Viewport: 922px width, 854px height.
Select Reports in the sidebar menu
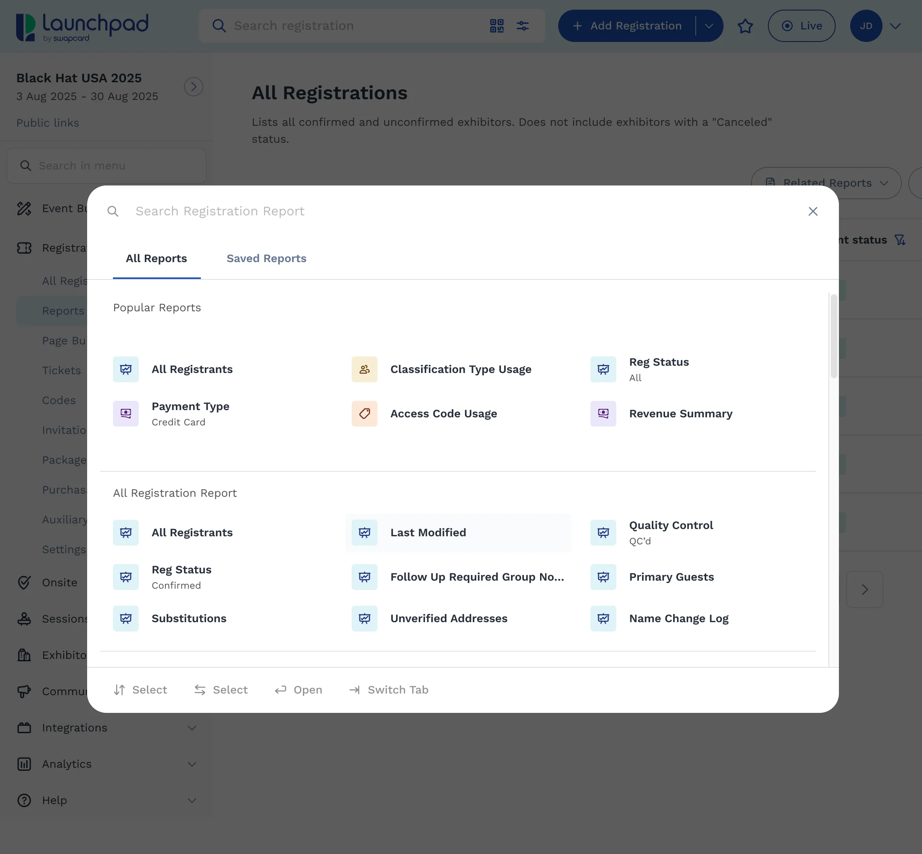click(x=63, y=310)
